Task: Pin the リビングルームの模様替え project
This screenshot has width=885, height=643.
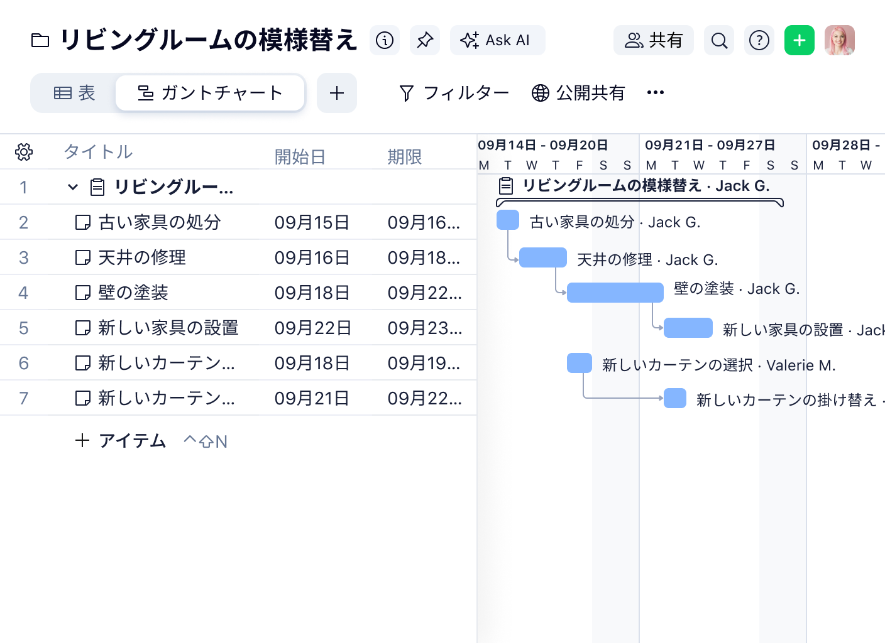Action: click(x=424, y=40)
